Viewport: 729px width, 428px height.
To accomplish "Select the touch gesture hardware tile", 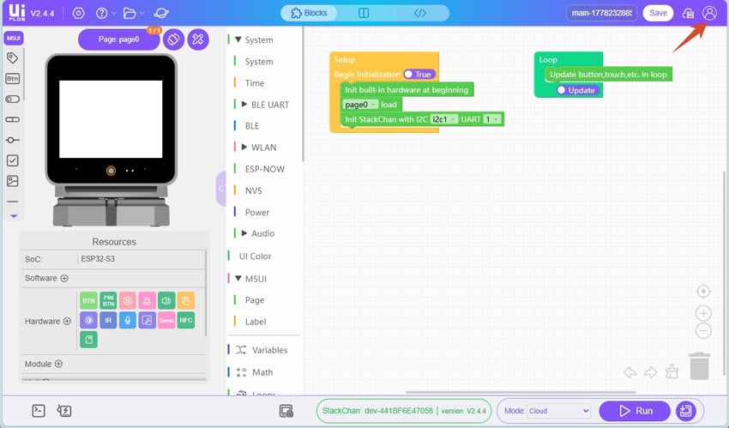I will tap(186, 301).
